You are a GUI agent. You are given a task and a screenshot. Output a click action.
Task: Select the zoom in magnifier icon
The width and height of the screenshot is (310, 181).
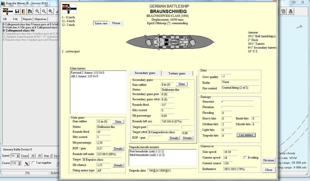coord(37,11)
